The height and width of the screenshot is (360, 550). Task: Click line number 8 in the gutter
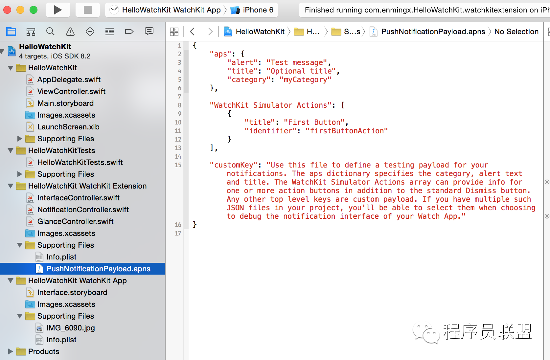coord(179,105)
